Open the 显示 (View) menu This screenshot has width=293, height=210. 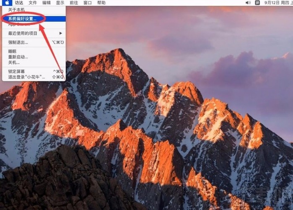(60, 3)
